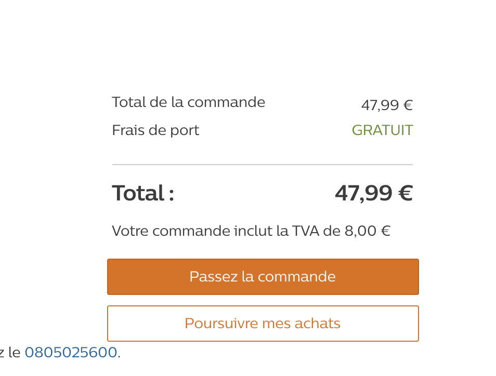The image size is (496, 376).
Task: Click the 8,00 € VAT amount
Action: (x=367, y=231)
